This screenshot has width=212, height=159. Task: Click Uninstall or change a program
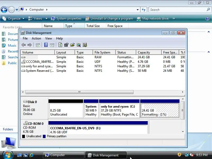tap(109, 19)
